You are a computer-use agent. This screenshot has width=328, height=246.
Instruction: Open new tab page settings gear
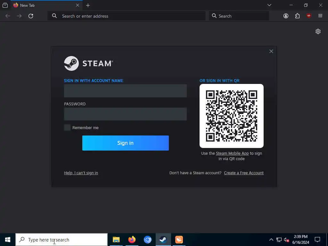(318, 31)
